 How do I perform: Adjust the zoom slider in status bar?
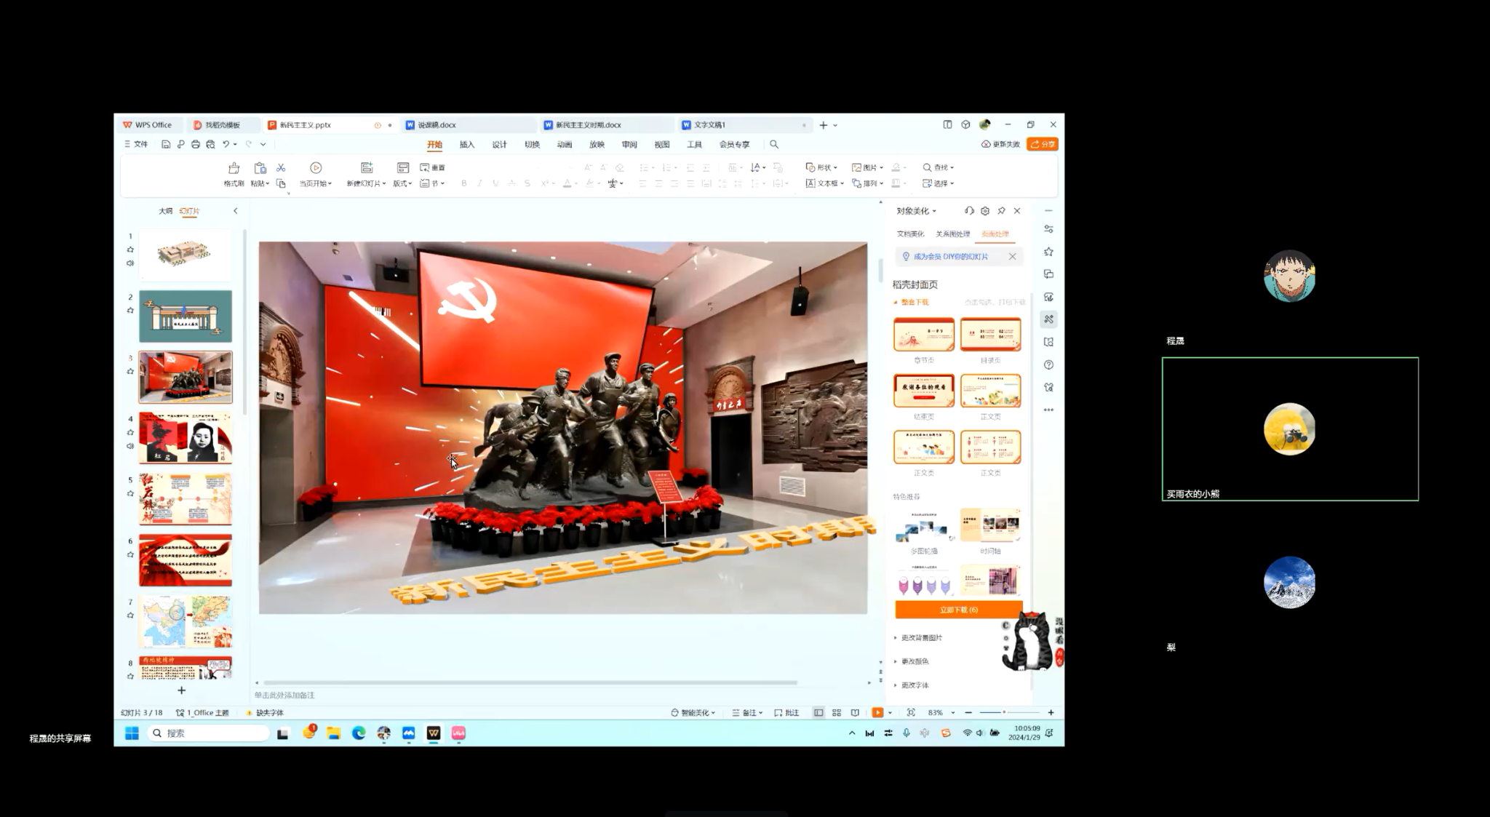(1004, 713)
